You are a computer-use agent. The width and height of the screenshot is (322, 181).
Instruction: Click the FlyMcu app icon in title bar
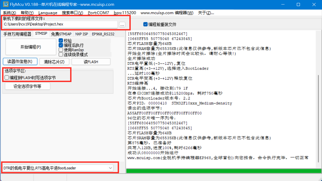[5, 4]
